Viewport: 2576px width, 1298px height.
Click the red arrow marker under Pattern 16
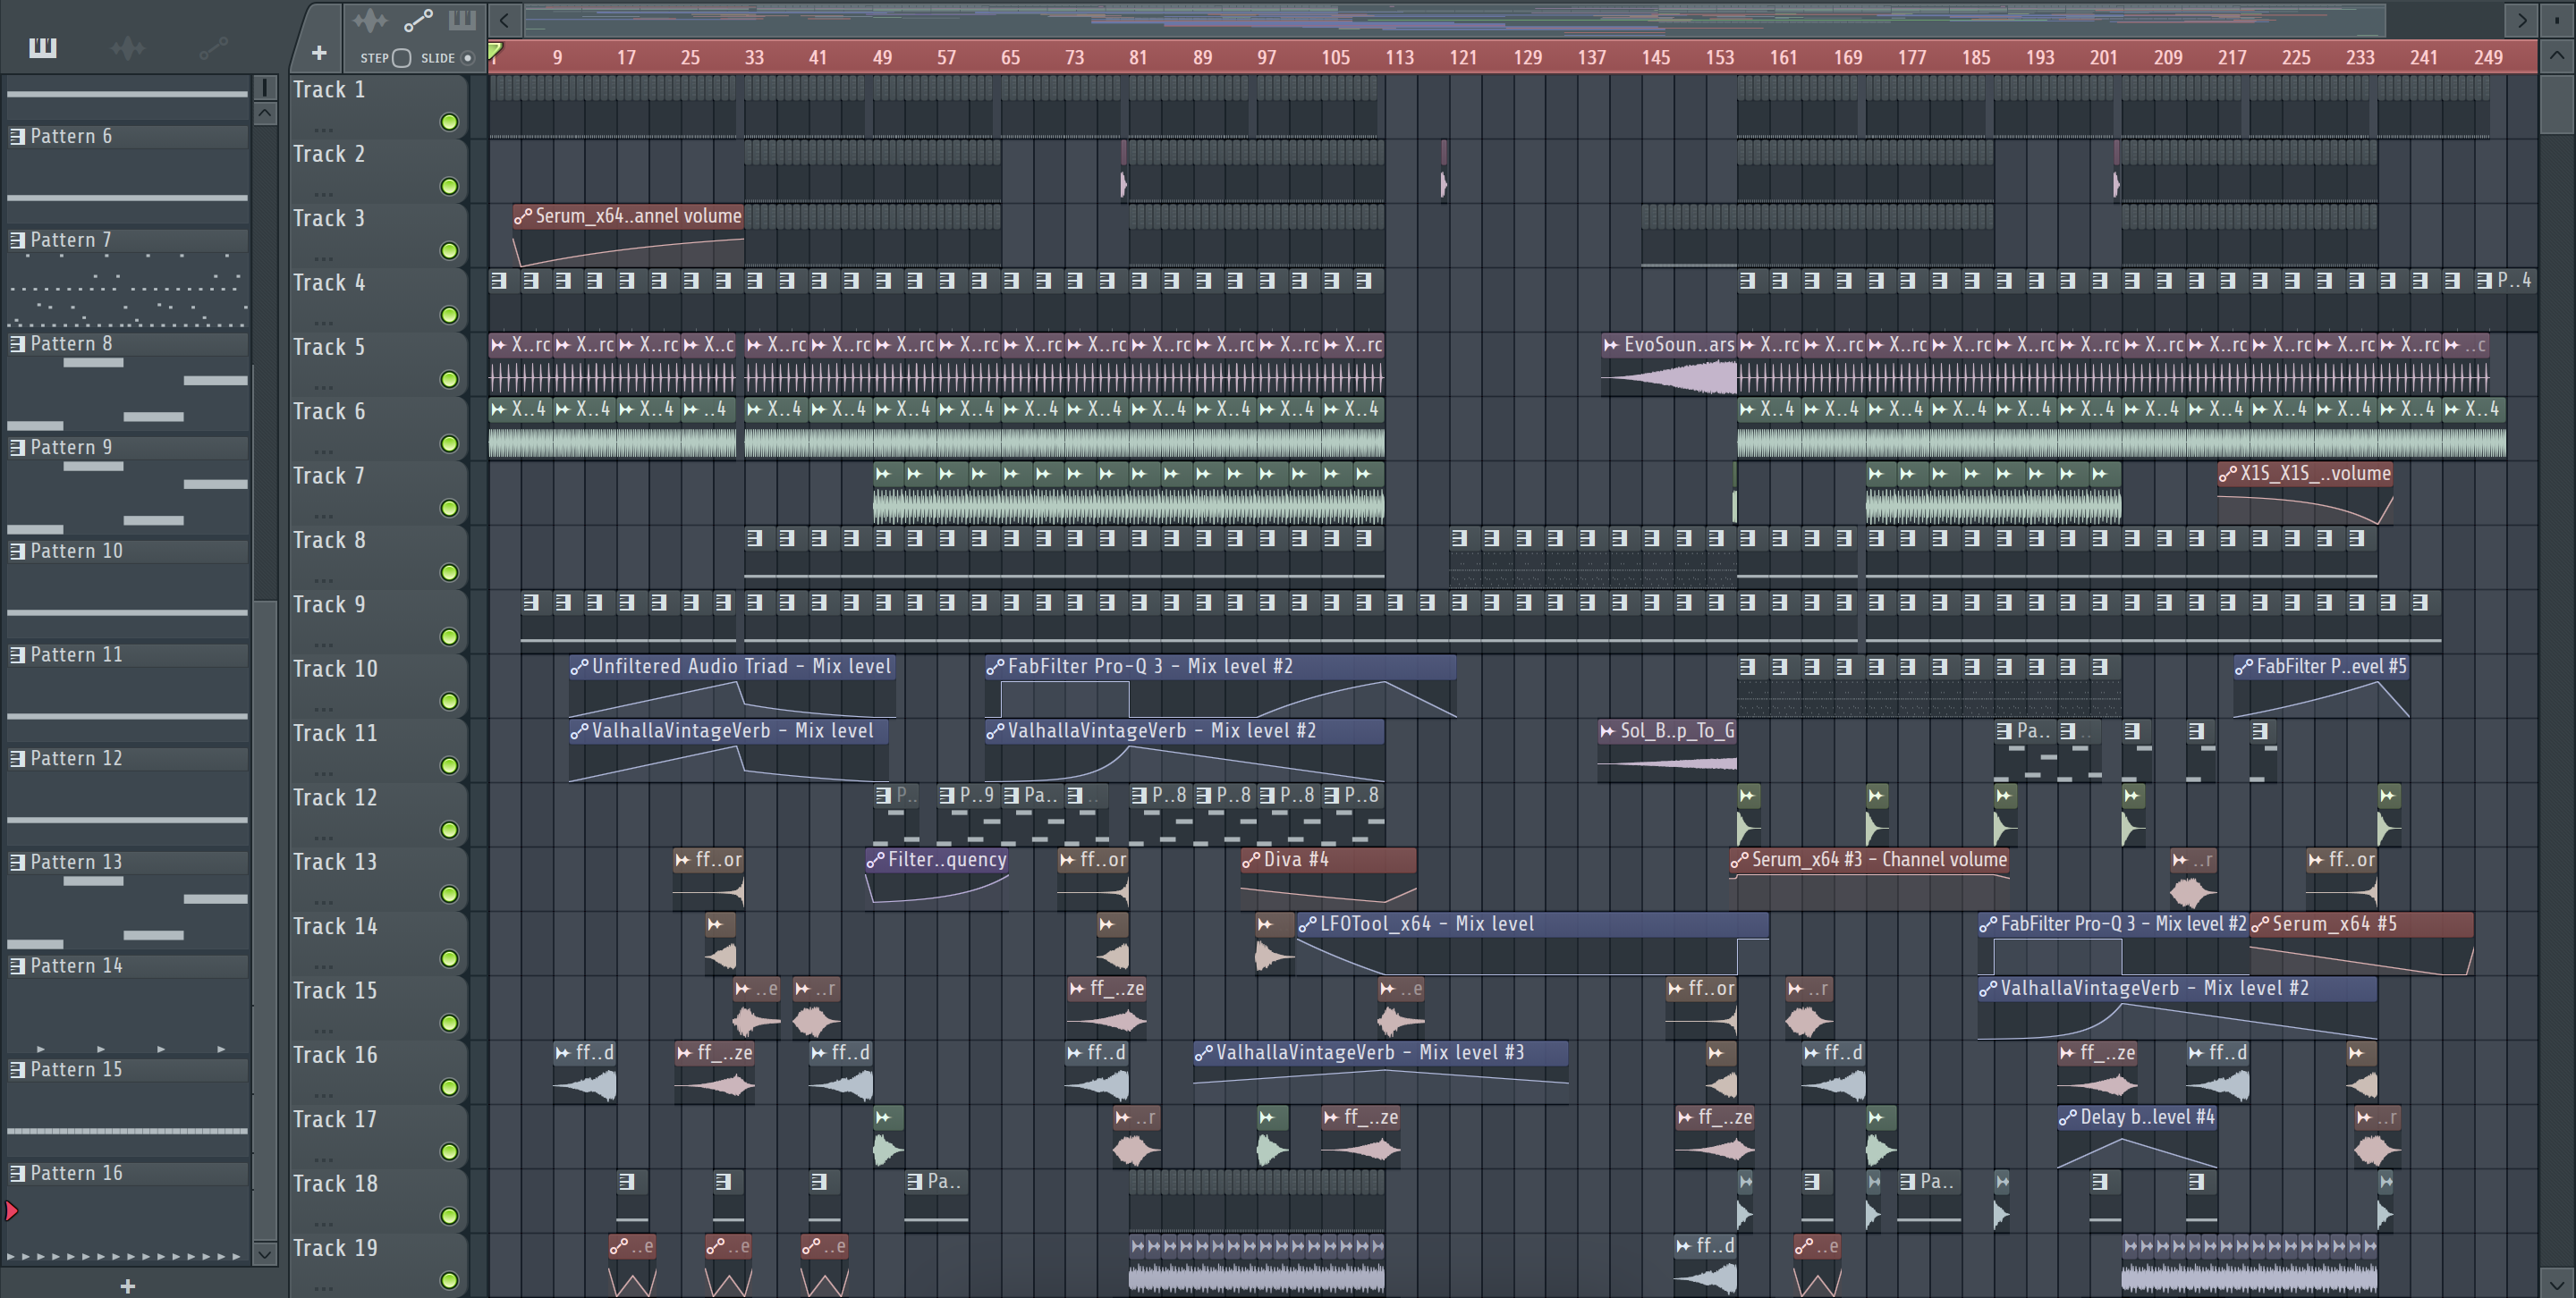click(11, 1211)
